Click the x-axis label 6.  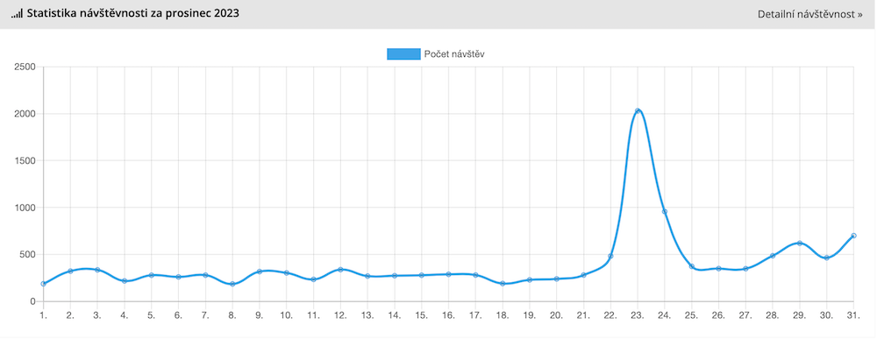[178, 315]
